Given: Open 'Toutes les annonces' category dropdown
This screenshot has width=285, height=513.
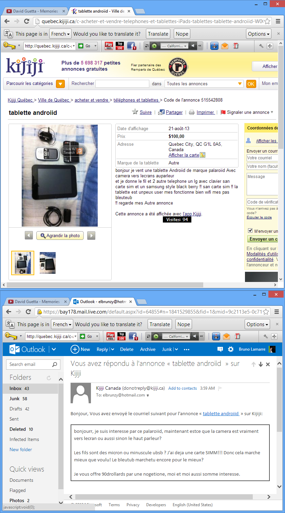Looking at the screenshot, I should point(204,84).
